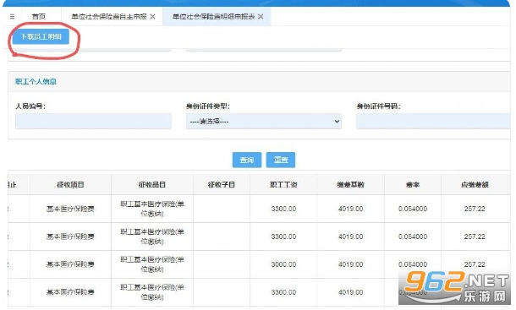Click the 下载员工明细 button

pyautogui.click(x=41, y=36)
